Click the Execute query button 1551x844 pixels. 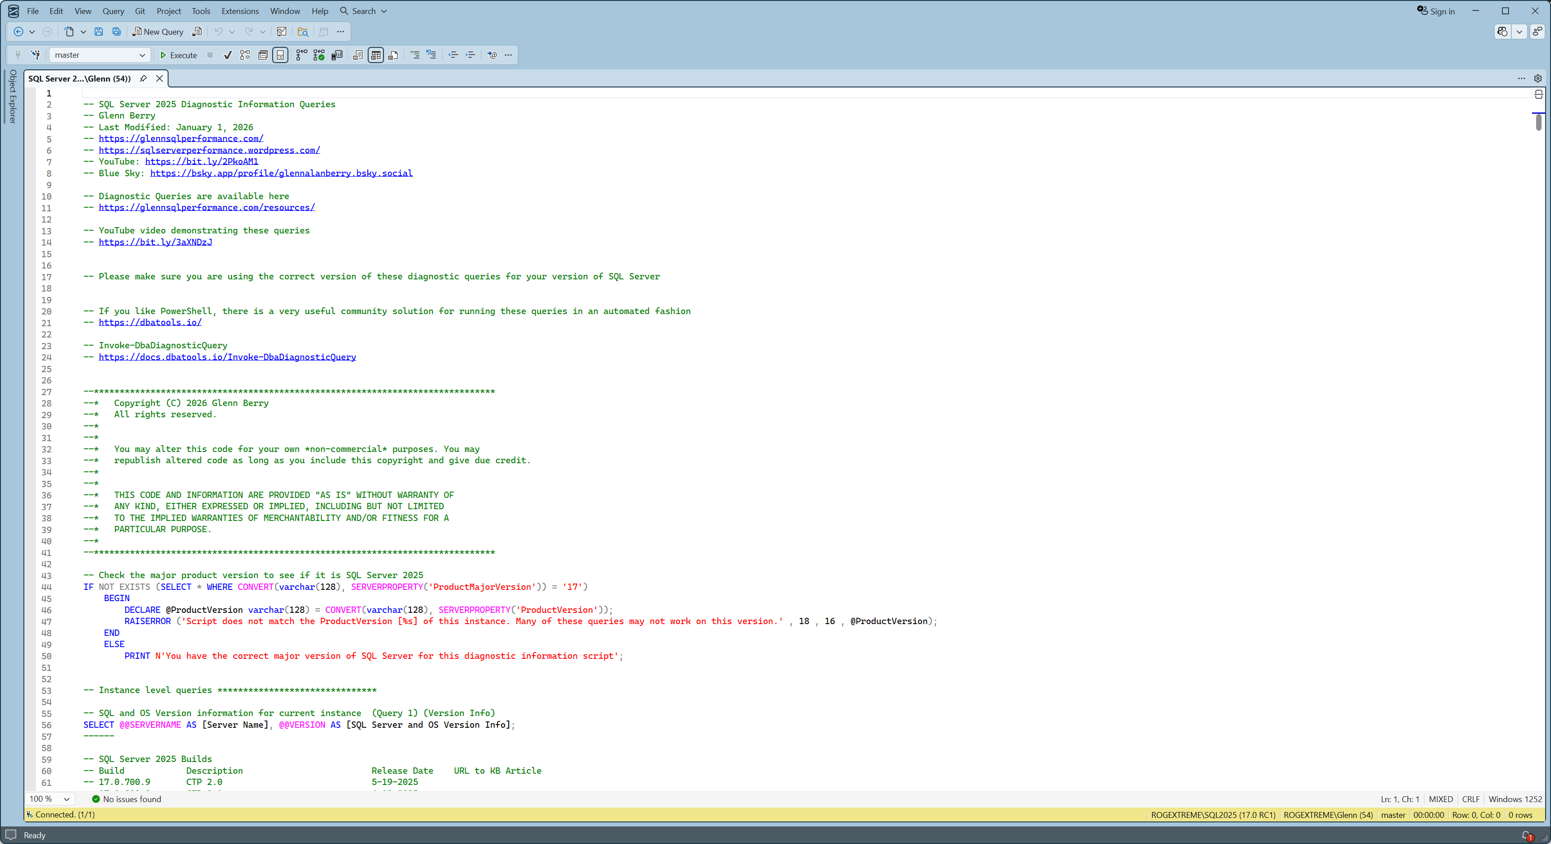pyautogui.click(x=178, y=55)
